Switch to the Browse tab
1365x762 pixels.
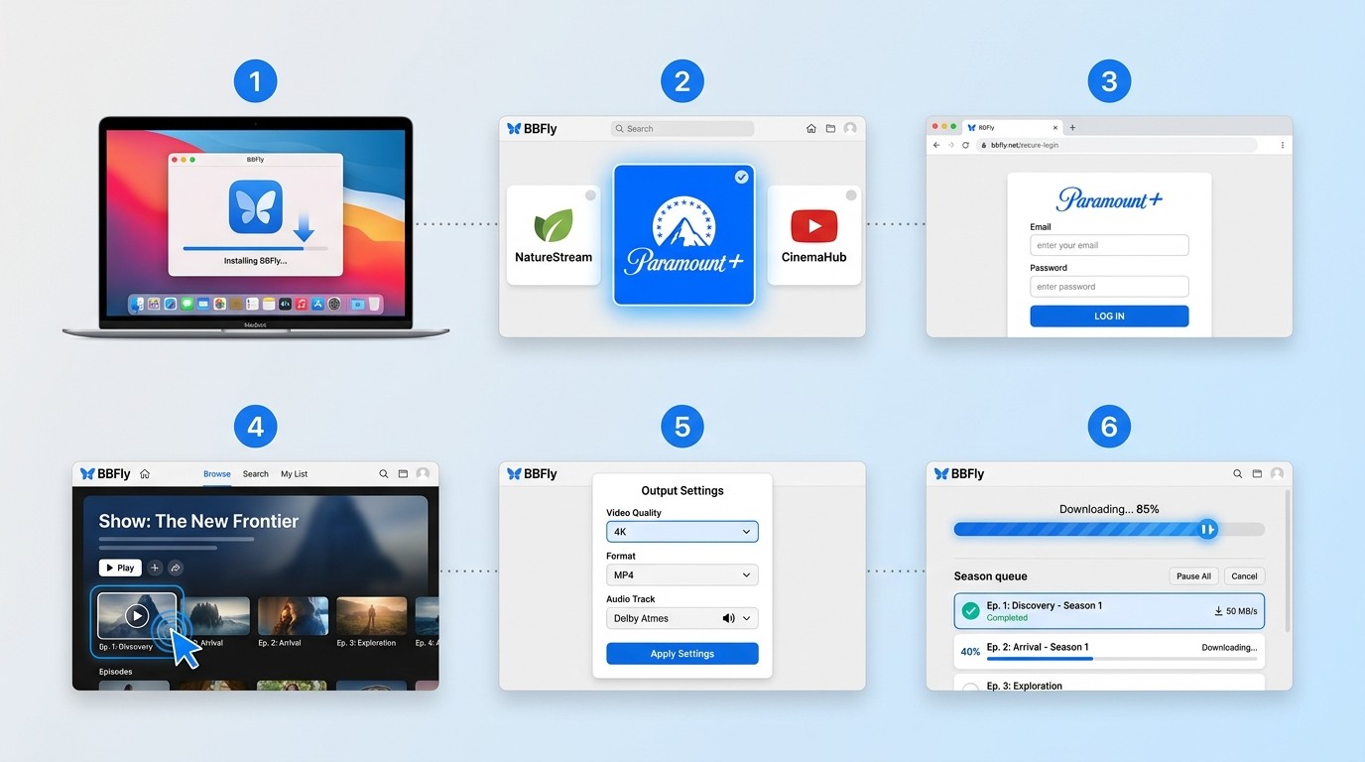click(217, 474)
